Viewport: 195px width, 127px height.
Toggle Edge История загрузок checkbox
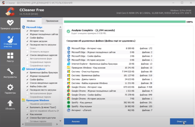[x=27, y=41]
